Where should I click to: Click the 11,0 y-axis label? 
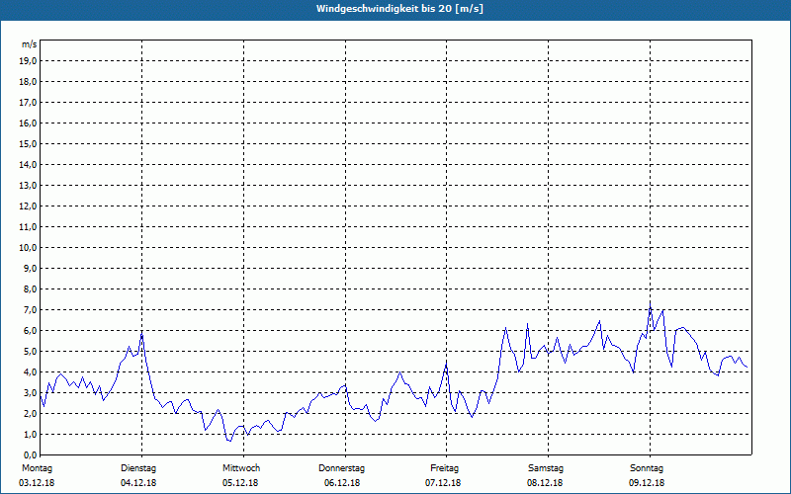point(29,227)
